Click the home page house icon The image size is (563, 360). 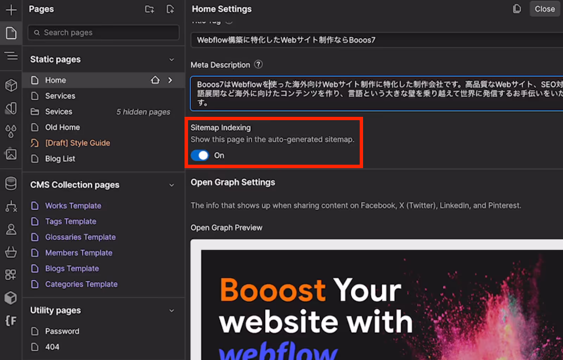[155, 80]
